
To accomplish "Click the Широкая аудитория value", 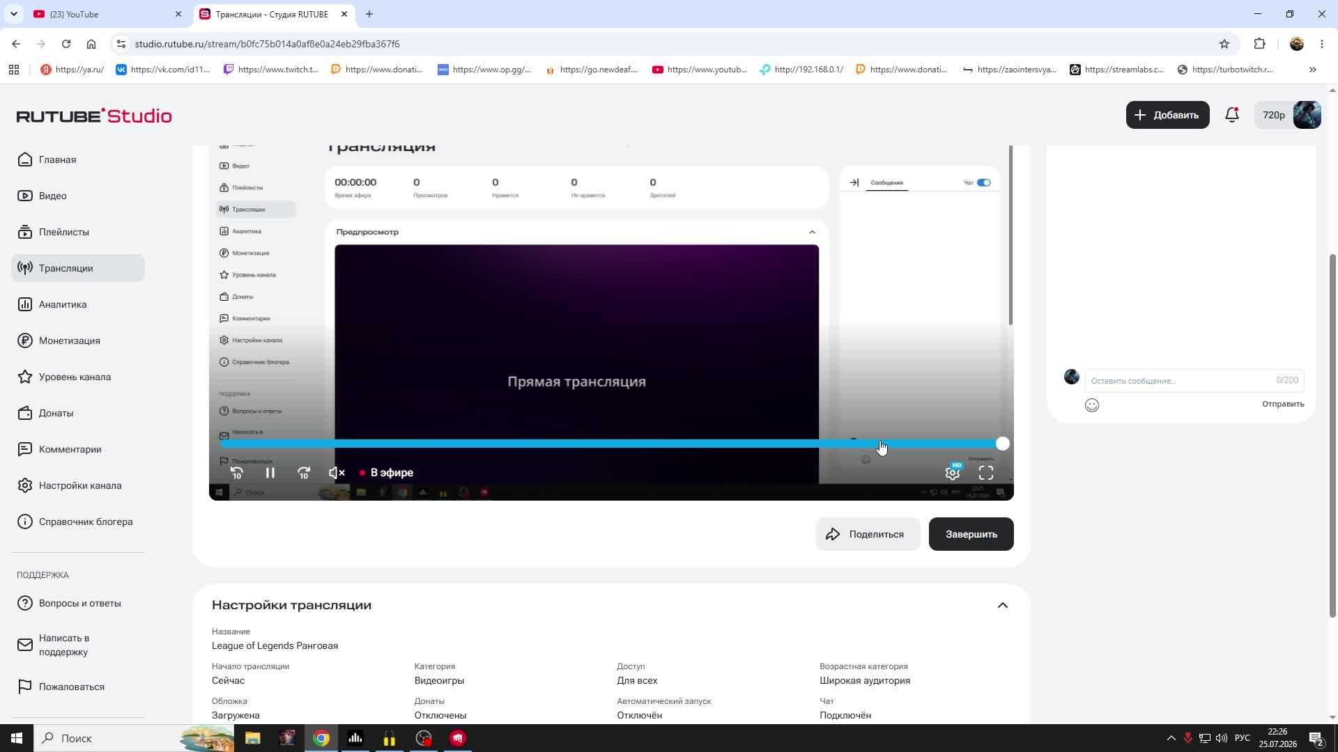I will (865, 680).
